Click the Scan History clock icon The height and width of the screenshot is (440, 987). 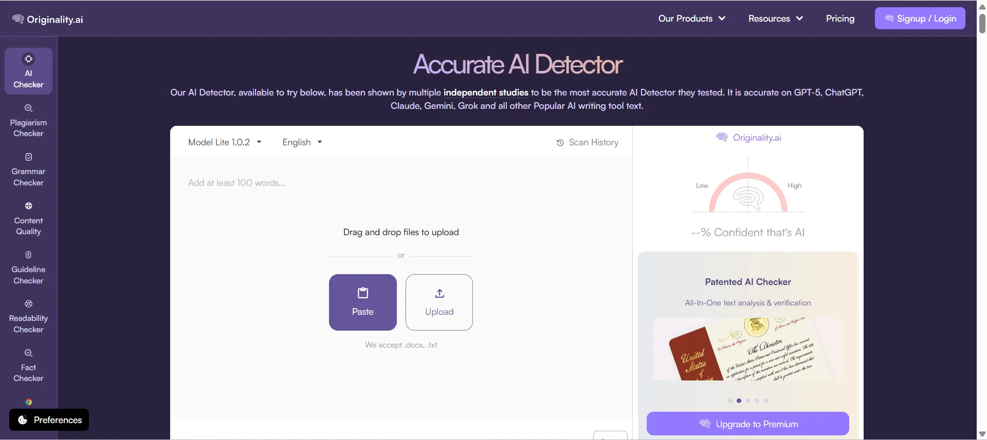click(x=560, y=143)
